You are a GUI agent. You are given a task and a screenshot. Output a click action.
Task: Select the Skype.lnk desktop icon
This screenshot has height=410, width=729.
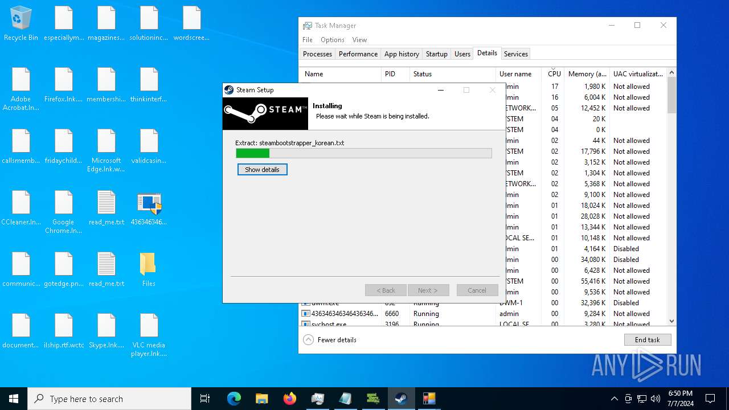pyautogui.click(x=107, y=331)
